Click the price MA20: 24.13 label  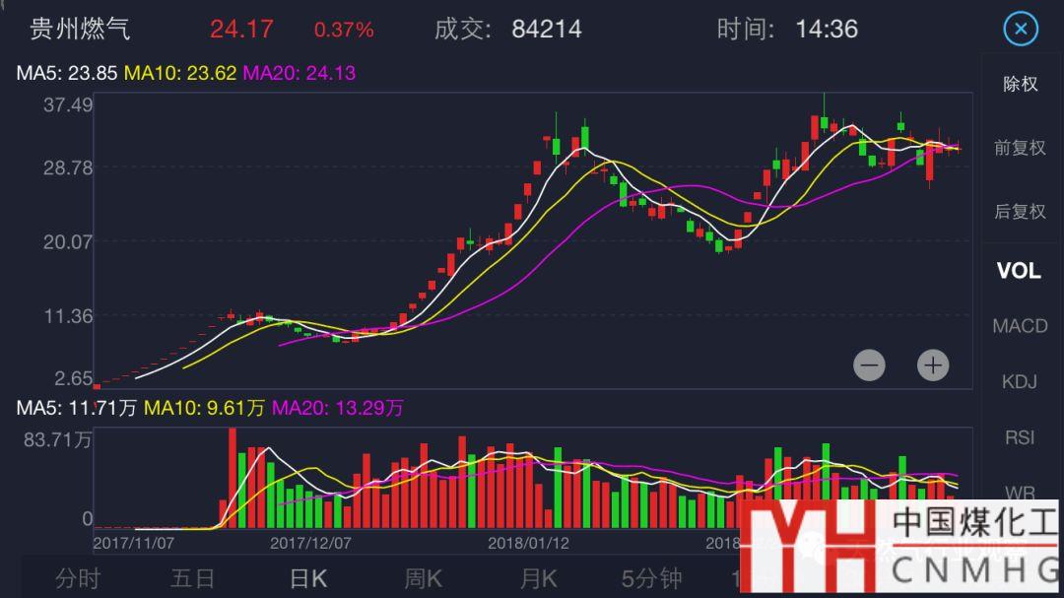click(x=299, y=73)
